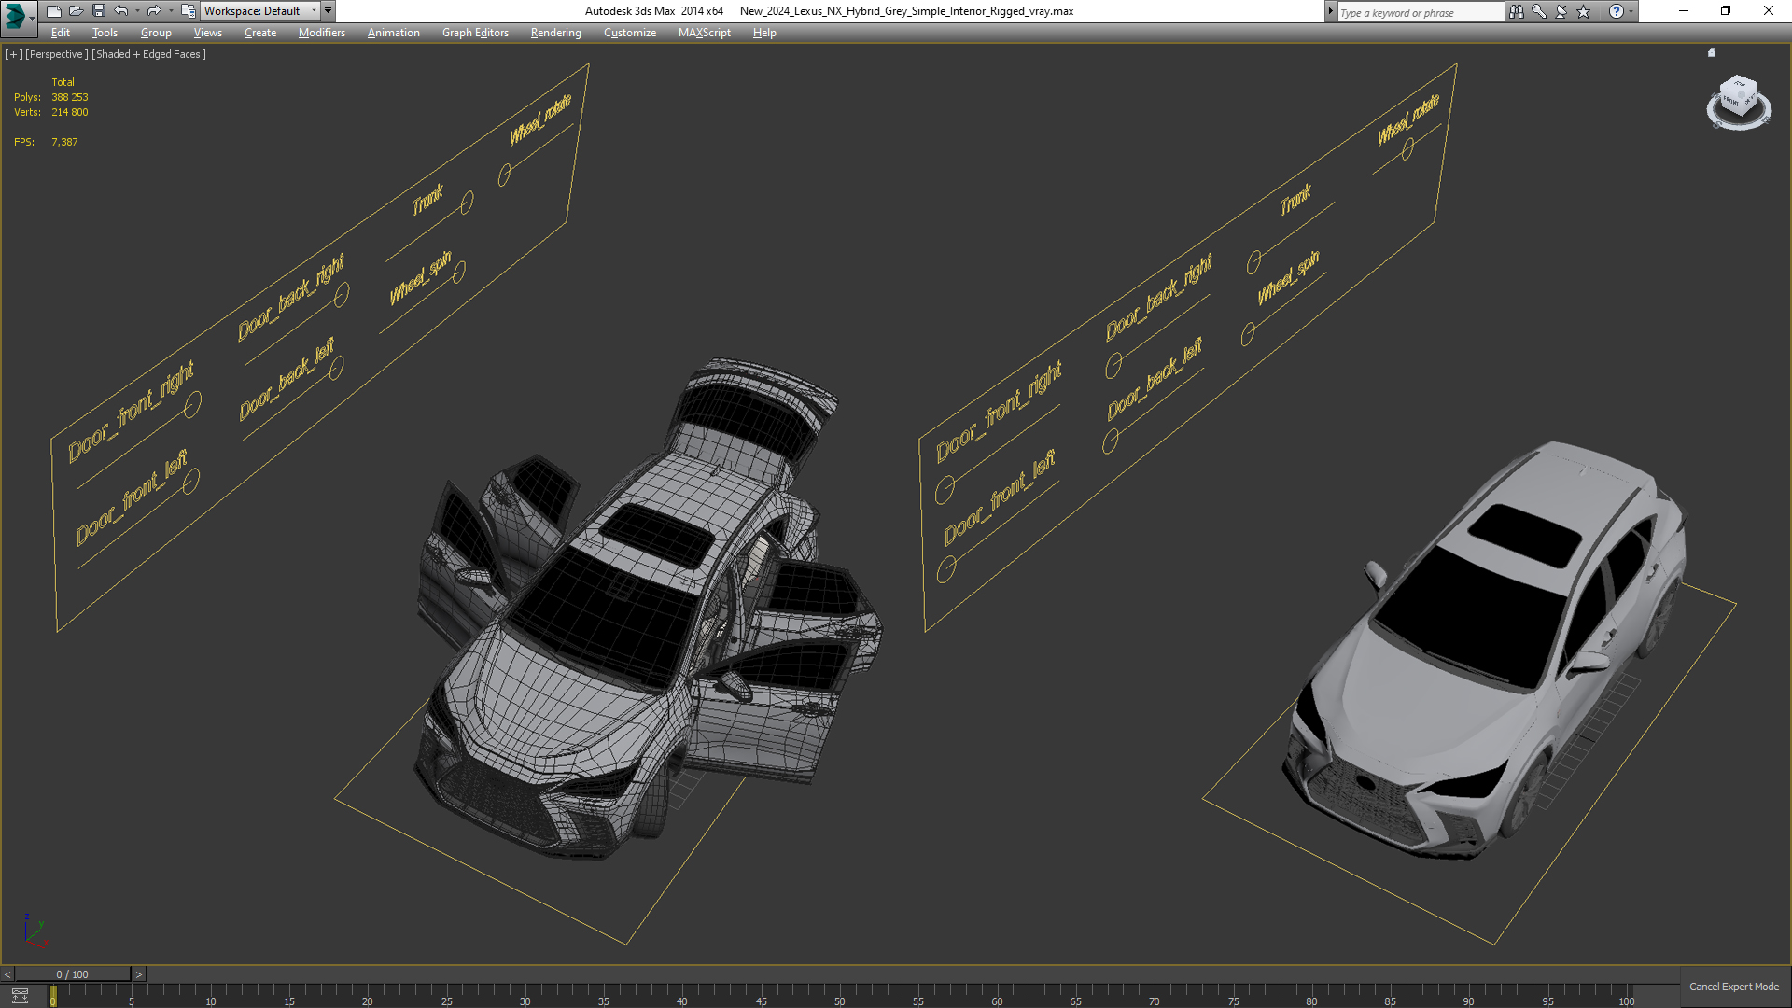This screenshot has width=1792, height=1008.
Task: Expand the Help dropdown arrow
Action: tap(1631, 11)
